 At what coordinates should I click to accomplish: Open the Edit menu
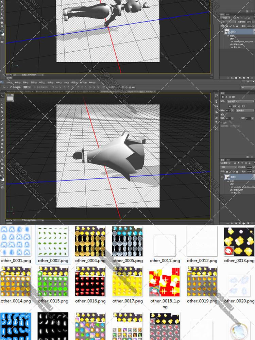(x=17, y=82)
